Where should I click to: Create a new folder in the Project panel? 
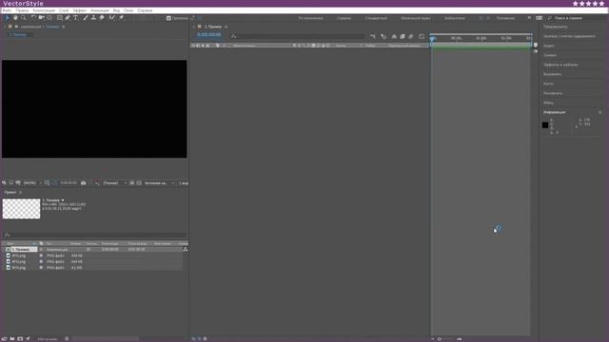[x=12, y=339]
